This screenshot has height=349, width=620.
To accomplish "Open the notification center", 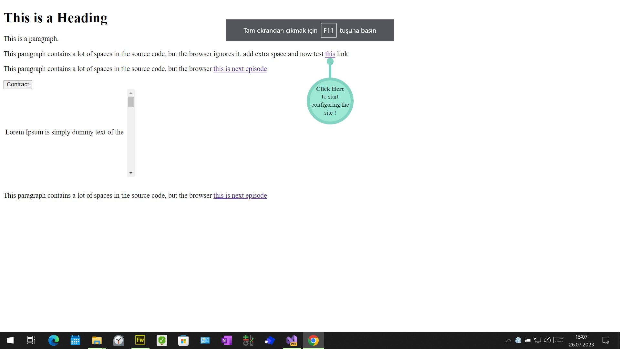I will click(606, 340).
